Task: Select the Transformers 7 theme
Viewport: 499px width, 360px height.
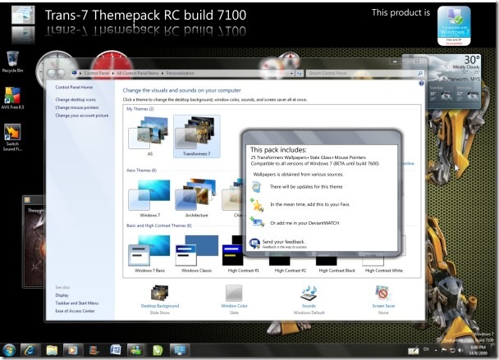Action: coord(197,136)
